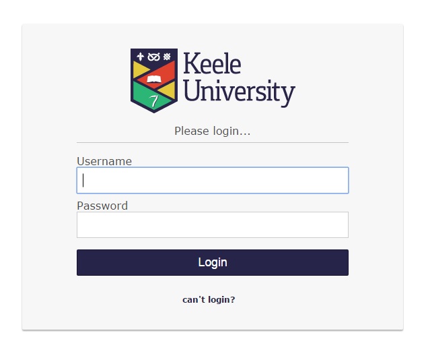Click the upper-left yellow triangle of the crest
The height and width of the screenshot is (360, 428).
[140, 69]
